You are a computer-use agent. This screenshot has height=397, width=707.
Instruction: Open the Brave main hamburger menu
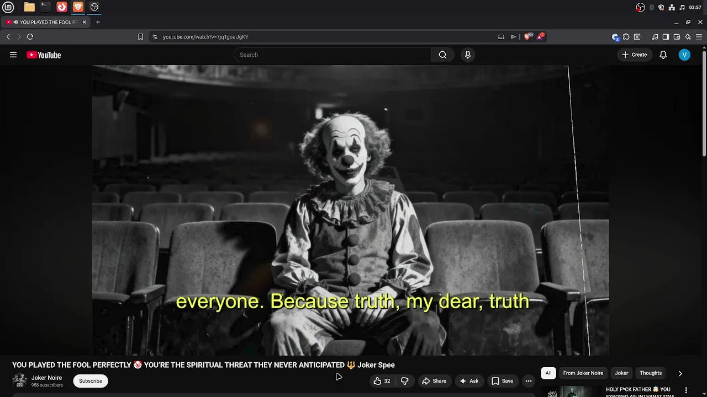point(699,36)
